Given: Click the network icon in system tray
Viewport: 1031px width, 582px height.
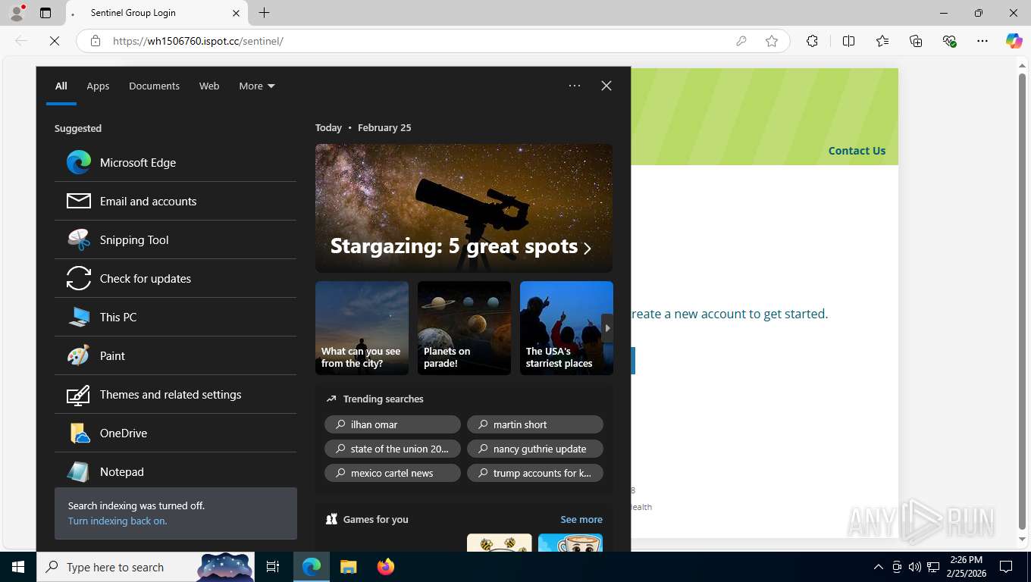Looking at the screenshot, I should [933, 567].
